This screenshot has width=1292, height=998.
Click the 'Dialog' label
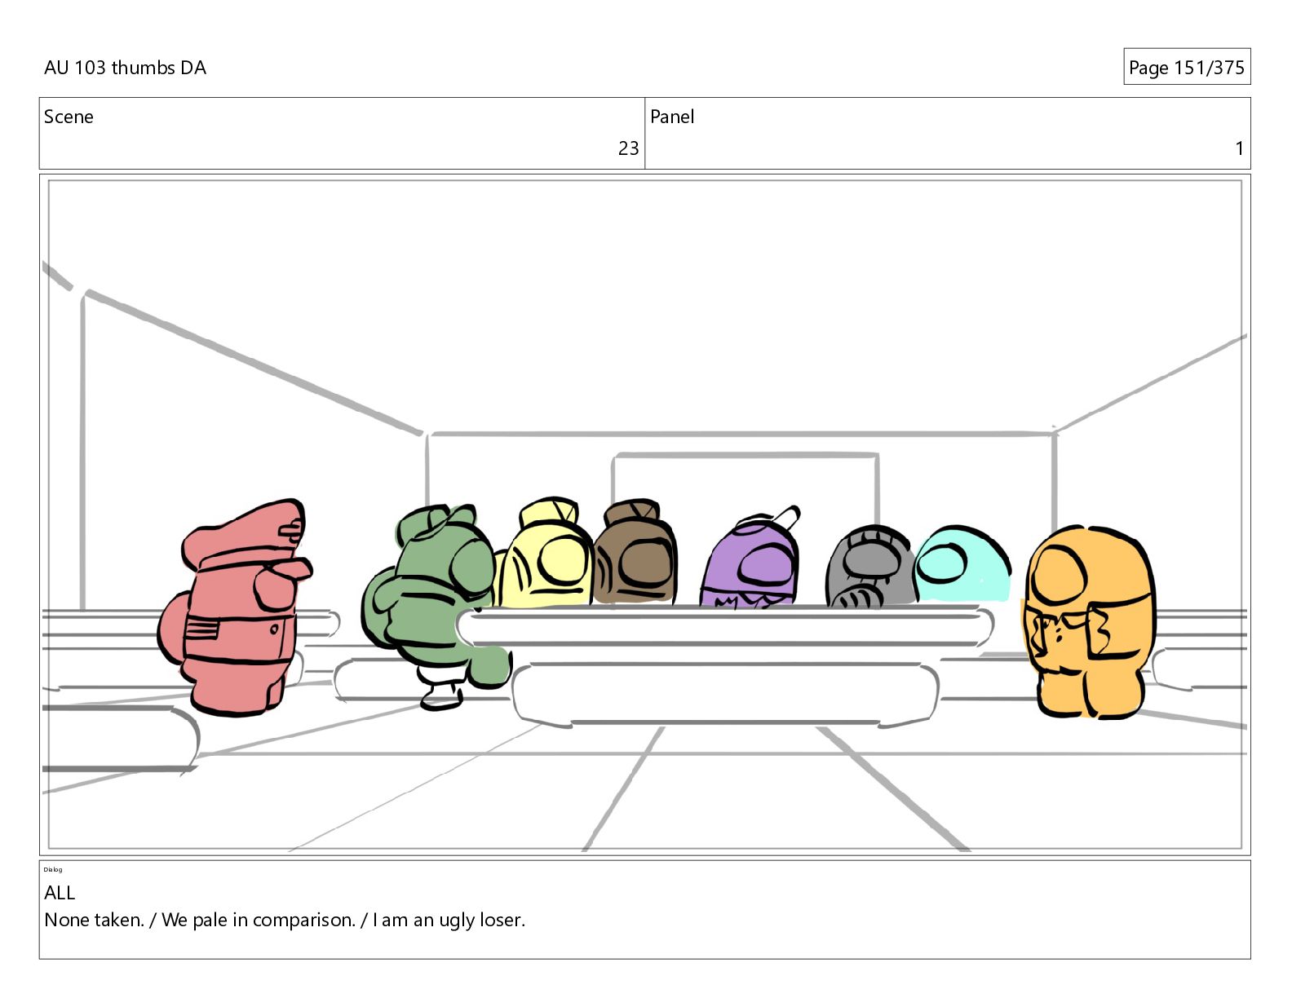[53, 869]
